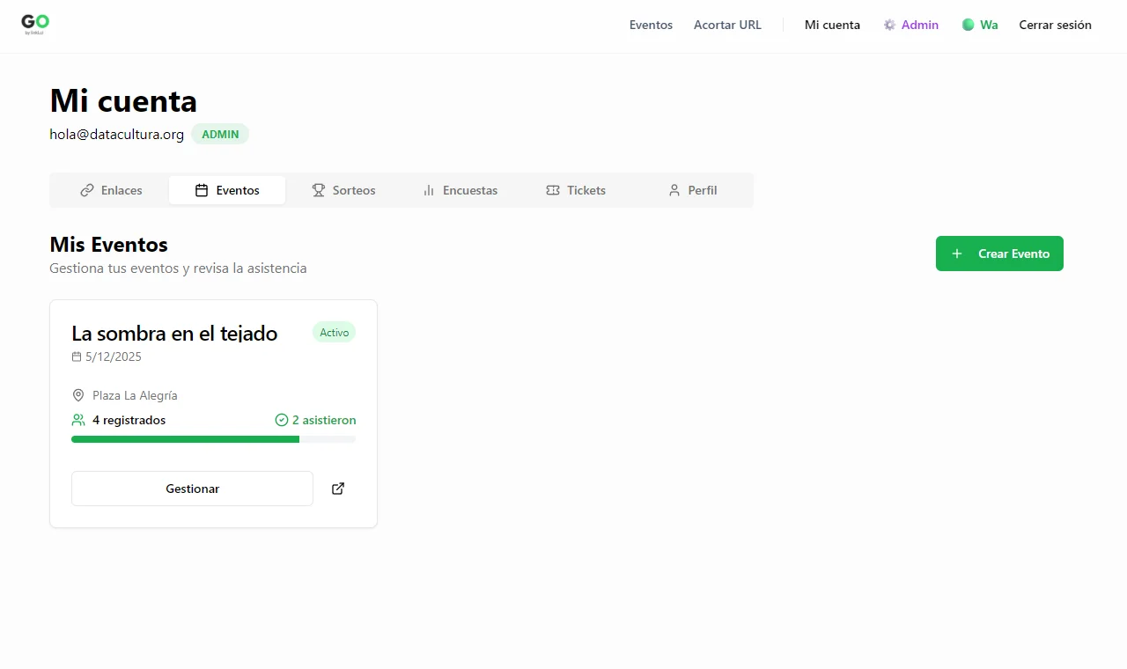Click the GO logo in header

[35, 25]
